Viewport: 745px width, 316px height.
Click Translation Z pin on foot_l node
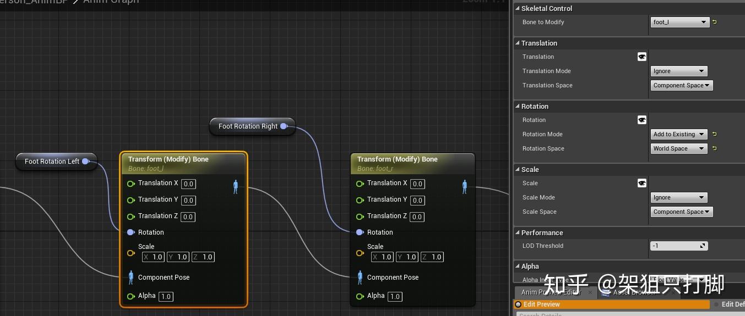[x=130, y=217]
